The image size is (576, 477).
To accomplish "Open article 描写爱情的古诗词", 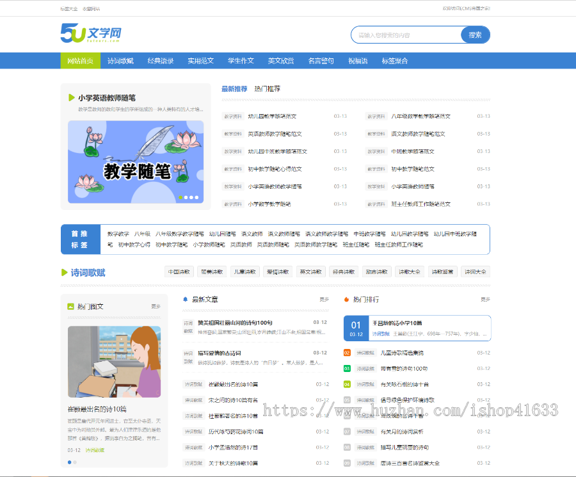I will [x=220, y=353].
